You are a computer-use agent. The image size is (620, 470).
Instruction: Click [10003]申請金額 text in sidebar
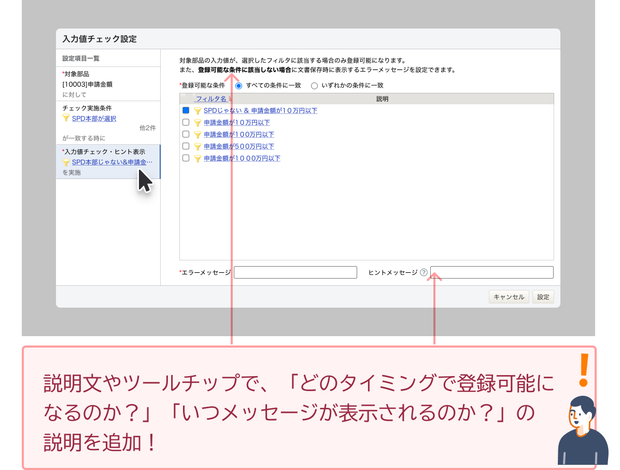click(x=88, y=84)
